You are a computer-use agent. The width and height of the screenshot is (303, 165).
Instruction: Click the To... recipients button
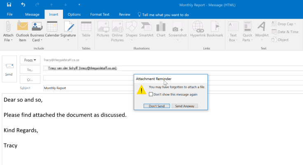coord(30,70)
